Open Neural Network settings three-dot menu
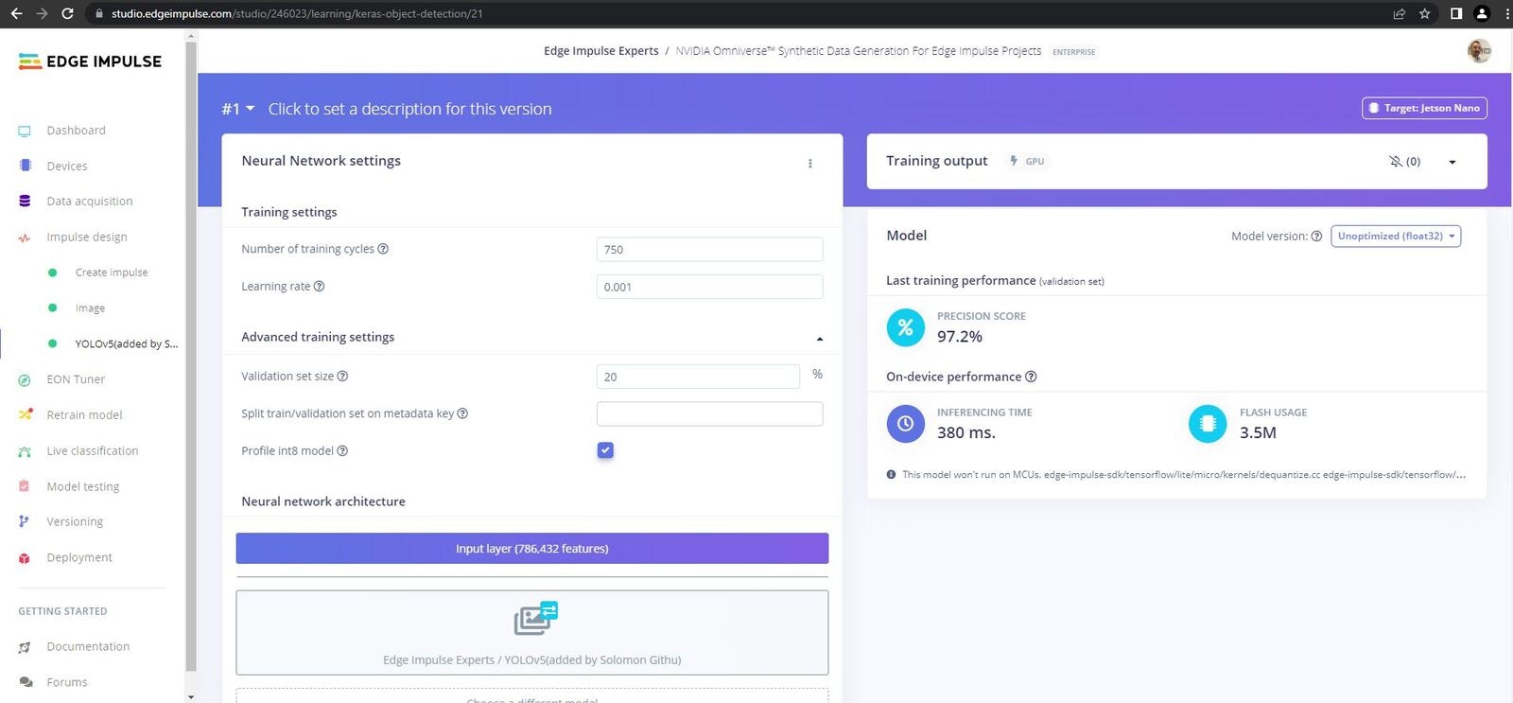The height and width of the screenshot is (703, 1513). [810, 164]
